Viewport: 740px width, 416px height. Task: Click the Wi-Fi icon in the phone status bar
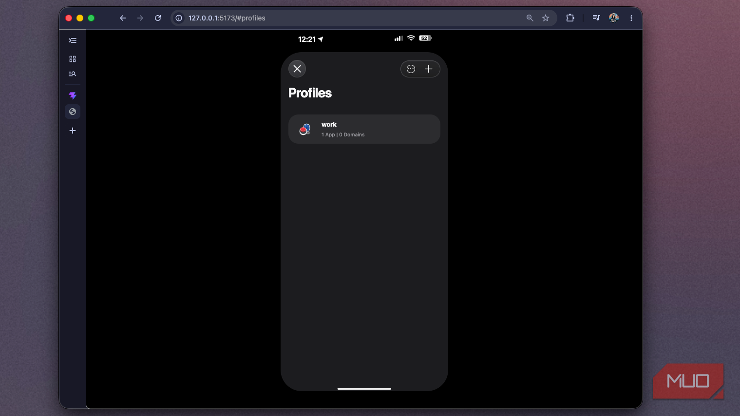[411, 38]
